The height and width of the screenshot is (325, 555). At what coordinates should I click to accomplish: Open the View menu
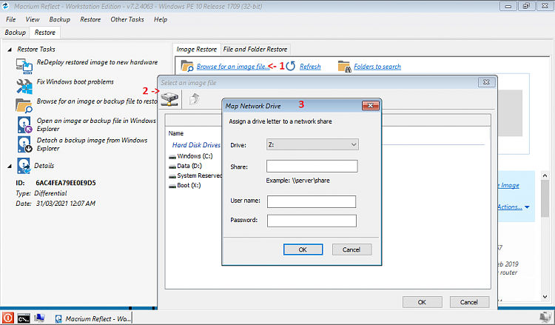[33, 19]
